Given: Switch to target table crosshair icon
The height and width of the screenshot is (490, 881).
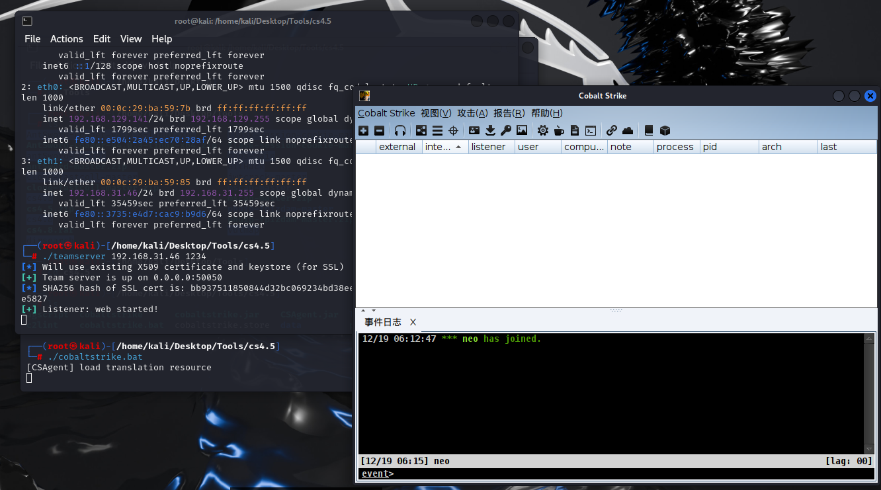Looking at the screenshot, I should point(453,131).
